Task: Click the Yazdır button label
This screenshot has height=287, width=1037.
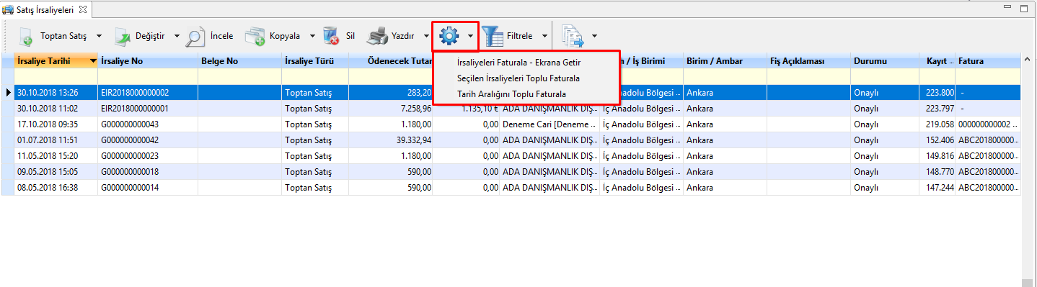Action: pyautogui.click(x=402, y=35)
